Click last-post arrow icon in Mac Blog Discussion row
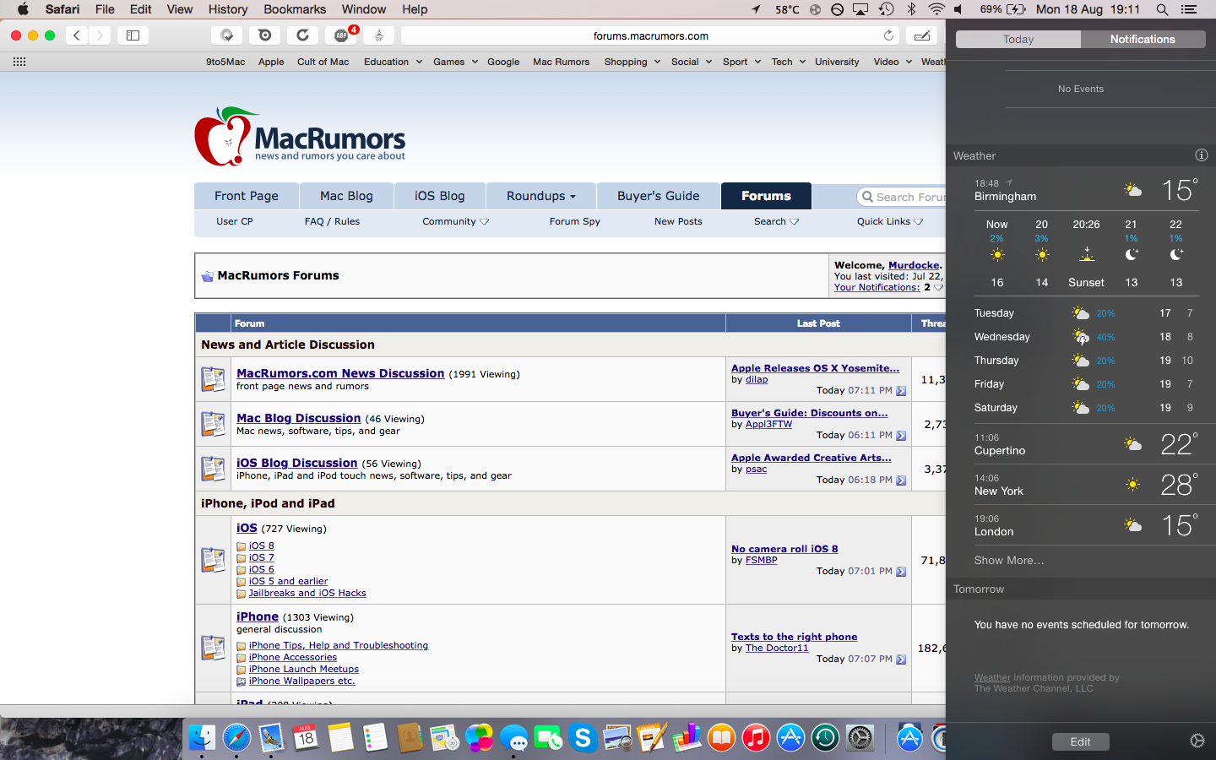The image size is (1216, 760). (901, 436)
